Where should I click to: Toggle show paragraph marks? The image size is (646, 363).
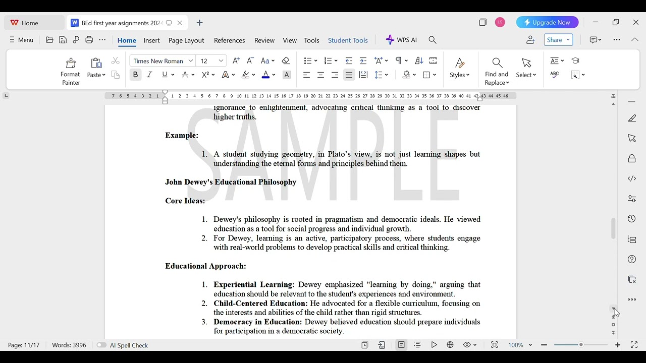pyautogui.click(x=399, y=60)
